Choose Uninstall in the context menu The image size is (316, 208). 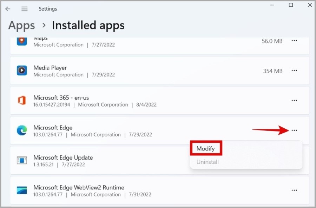(208, 162)
